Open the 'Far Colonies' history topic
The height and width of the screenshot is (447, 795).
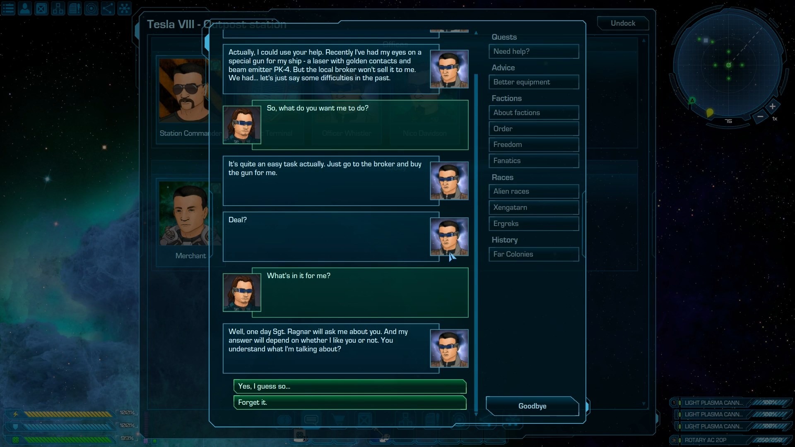pos(534,254)
